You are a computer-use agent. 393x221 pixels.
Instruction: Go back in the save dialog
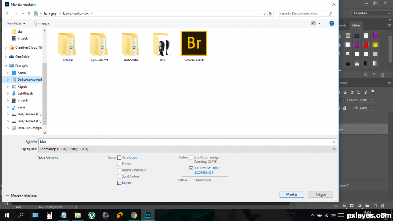click(x=8, y=14)
